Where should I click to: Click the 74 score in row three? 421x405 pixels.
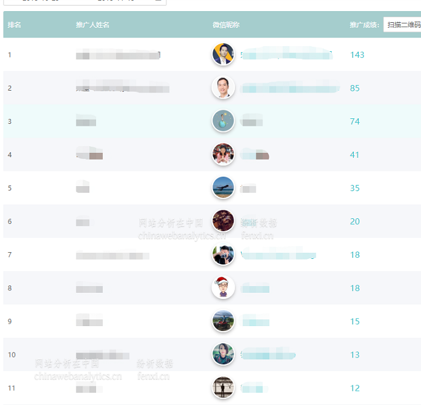coord(354,121)
